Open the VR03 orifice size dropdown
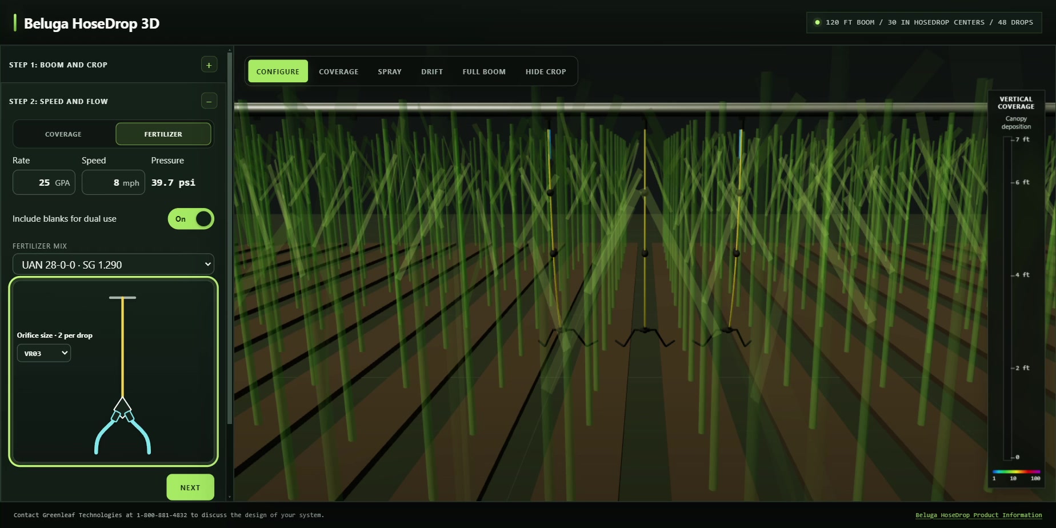The image size is (1056, 528). coord(44,353)
